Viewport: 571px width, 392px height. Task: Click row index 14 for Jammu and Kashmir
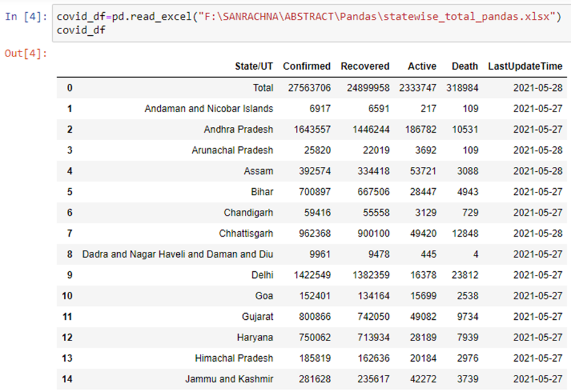point(67,379)
